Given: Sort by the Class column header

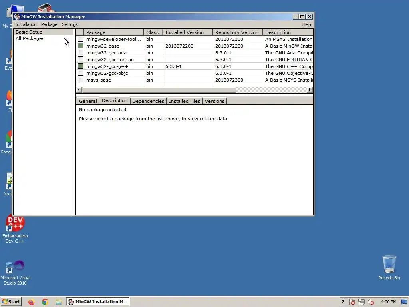Looking at the screenshot, I should 153,32.
